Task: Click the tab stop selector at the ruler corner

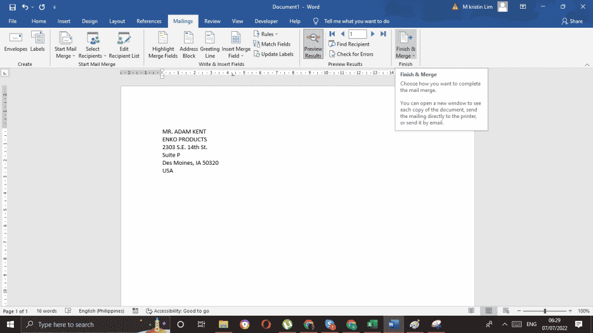Action: [x=5, y=73]
